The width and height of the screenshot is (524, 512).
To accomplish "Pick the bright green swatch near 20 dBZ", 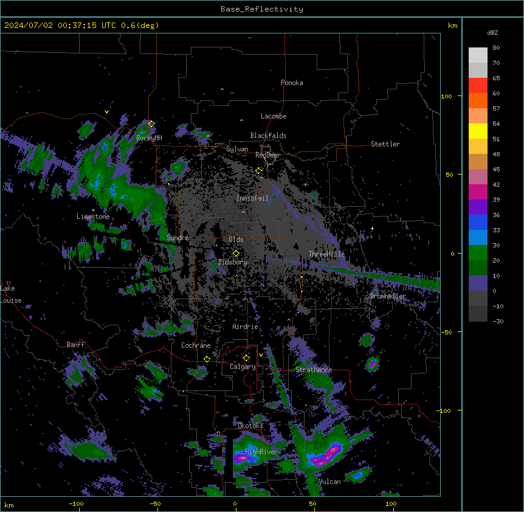I will pos(478,253).
